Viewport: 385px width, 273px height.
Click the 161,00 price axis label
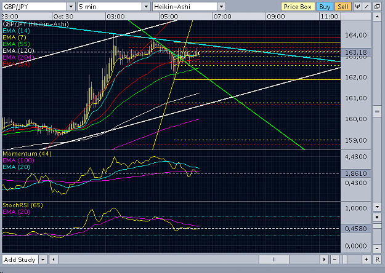(356, 98)
